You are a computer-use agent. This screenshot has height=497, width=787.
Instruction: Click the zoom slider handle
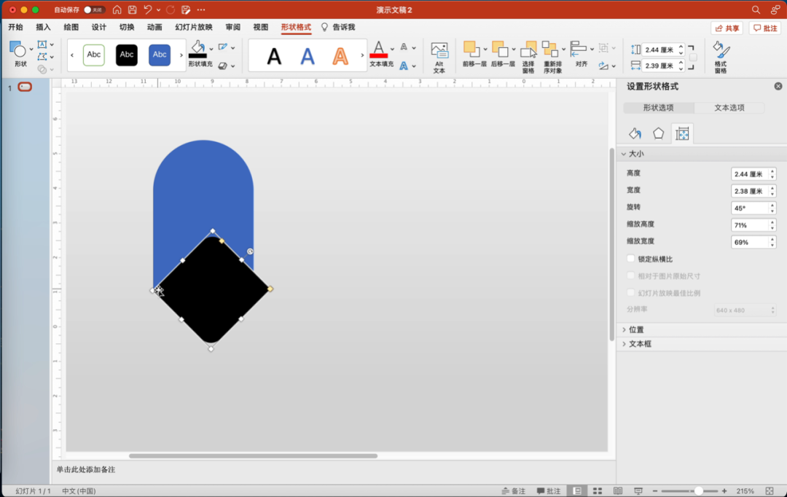(698, 491)
